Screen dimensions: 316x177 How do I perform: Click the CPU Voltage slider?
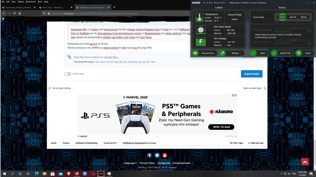pos(293,43)
